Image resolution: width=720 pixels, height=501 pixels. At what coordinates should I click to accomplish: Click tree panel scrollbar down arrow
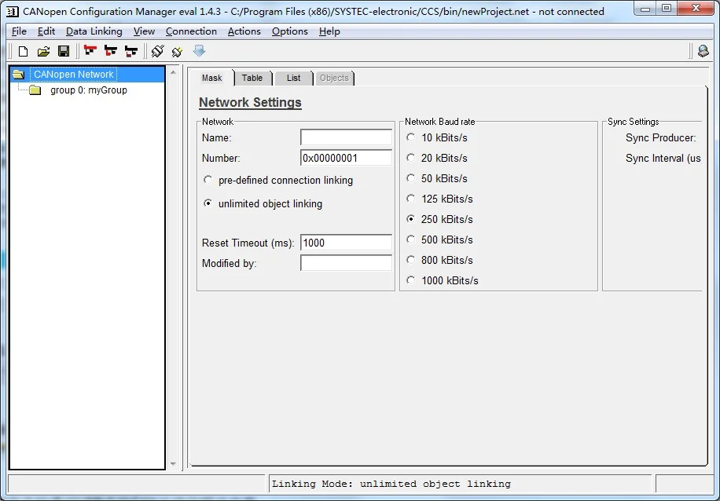[x=173, y=464]
